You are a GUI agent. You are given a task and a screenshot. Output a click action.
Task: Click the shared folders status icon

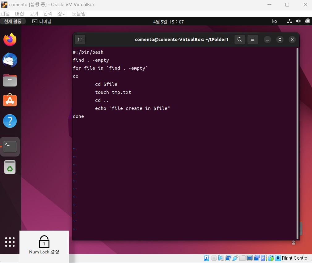point(242,258)
